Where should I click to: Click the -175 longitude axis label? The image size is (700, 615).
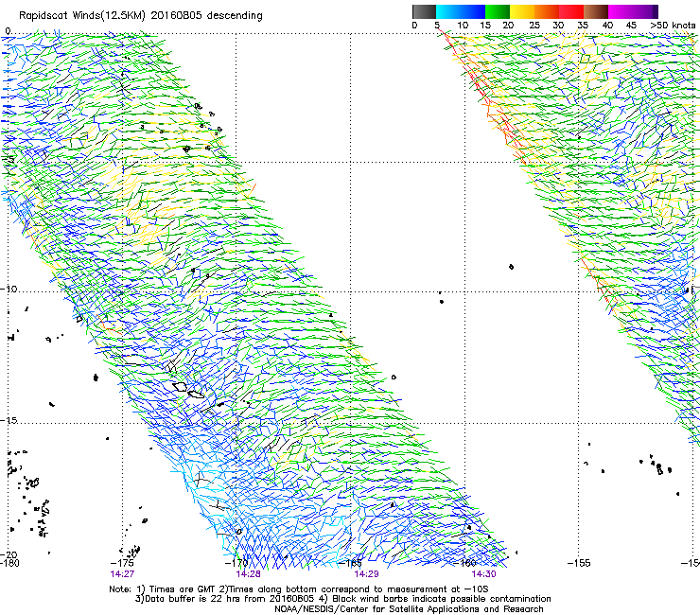tap(122, 563)
